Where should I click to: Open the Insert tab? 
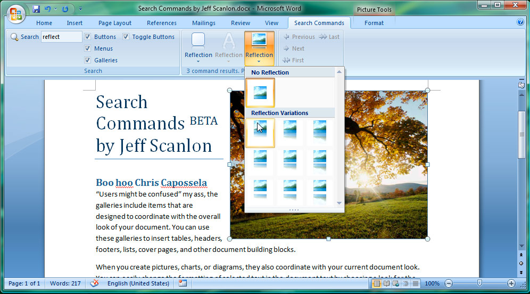click(74, 23)
